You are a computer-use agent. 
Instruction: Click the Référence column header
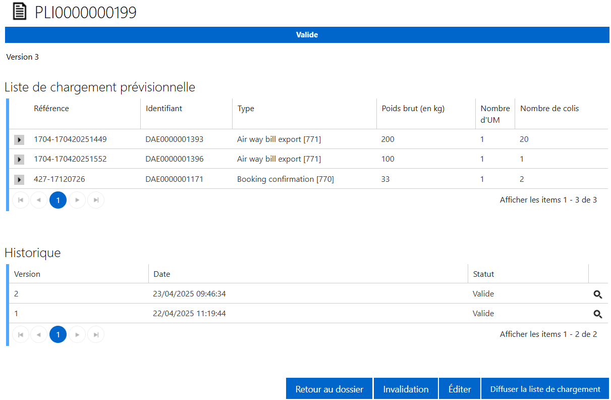[51, 109]
